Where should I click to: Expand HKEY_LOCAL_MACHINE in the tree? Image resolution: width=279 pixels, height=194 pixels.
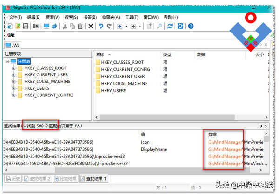pos(13,82)
